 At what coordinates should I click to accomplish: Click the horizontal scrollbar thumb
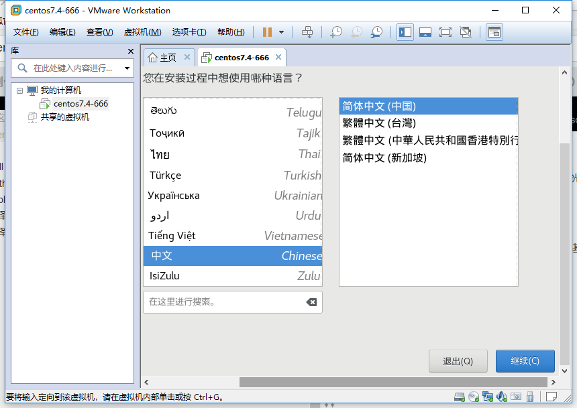click(393, 383)
